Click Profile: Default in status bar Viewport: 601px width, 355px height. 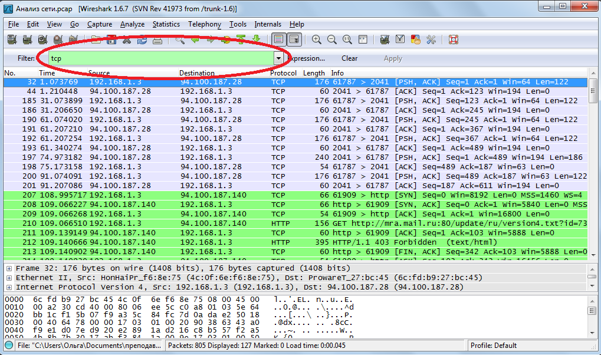[493, 346]
